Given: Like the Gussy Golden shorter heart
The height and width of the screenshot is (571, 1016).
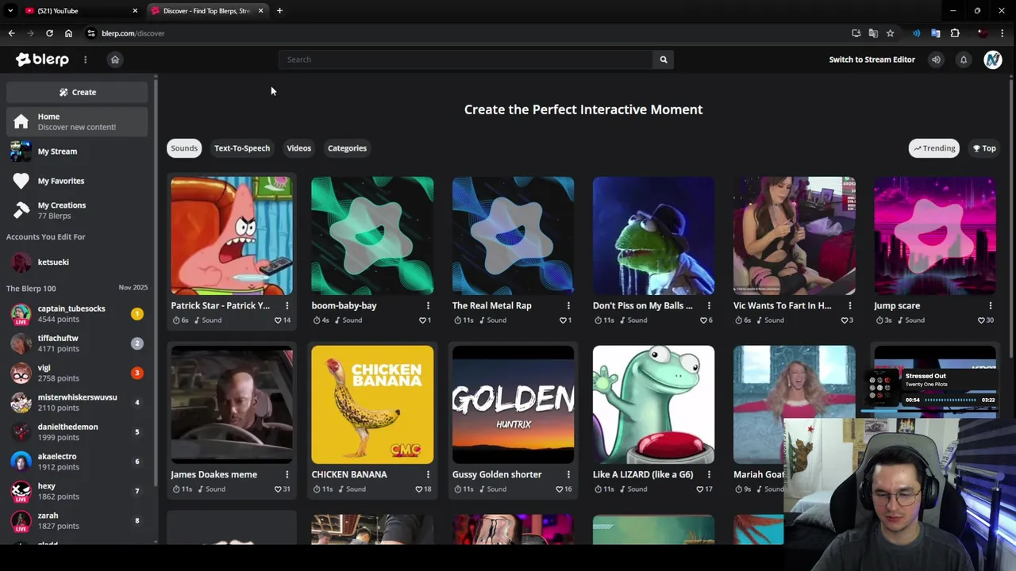Looking at the screenshot, I should coord(559,489).
